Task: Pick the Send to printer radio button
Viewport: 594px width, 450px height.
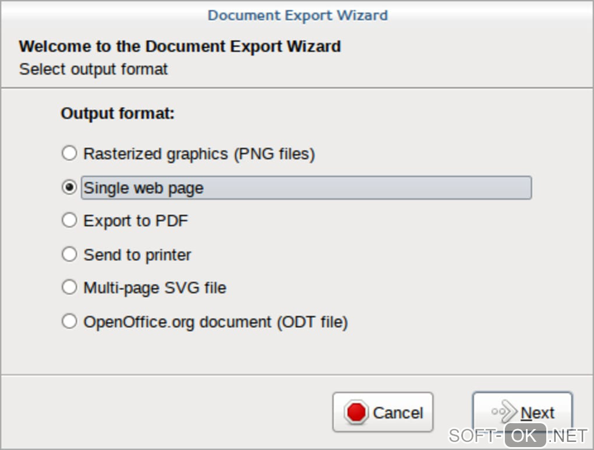Action: click(69, 254)
